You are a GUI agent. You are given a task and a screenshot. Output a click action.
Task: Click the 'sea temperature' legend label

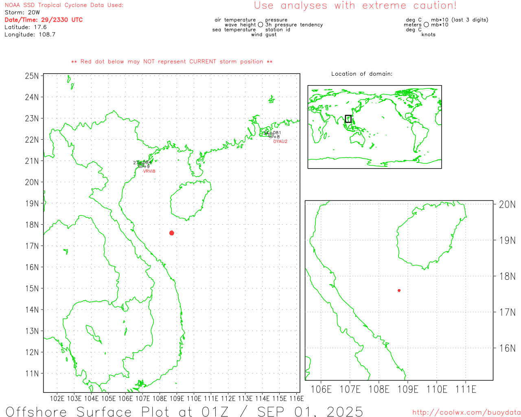point(234,30)
